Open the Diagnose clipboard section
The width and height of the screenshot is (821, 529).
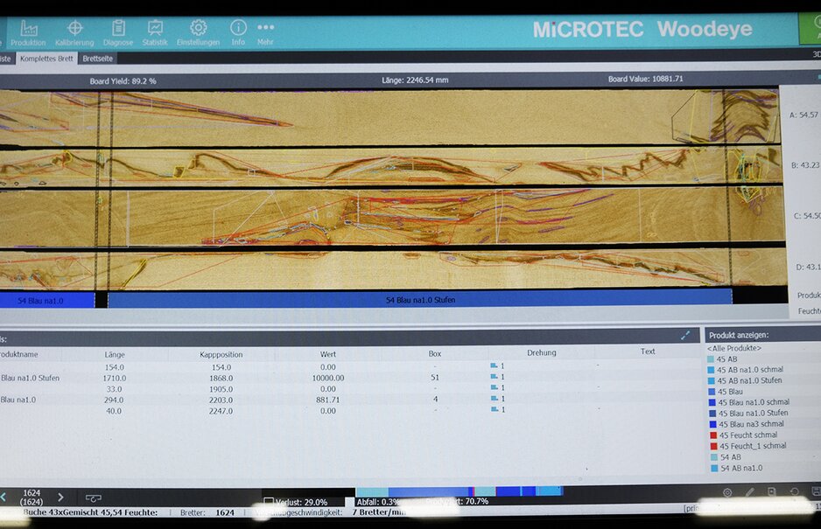[x=118, y=32]
